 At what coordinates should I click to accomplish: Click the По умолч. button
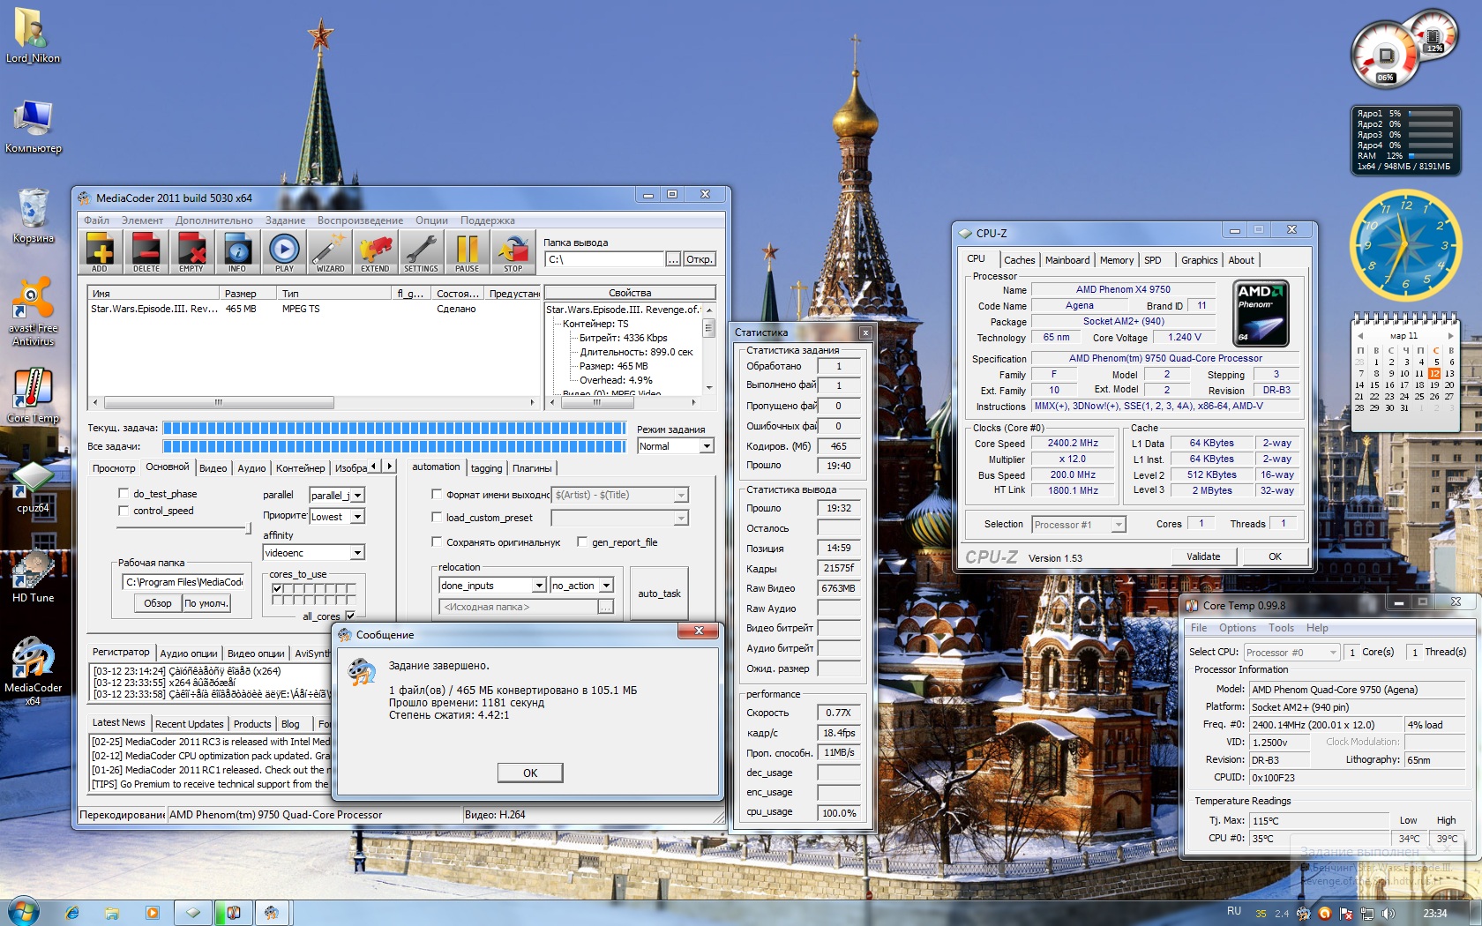pyautogui.click(x=206, y=603)
